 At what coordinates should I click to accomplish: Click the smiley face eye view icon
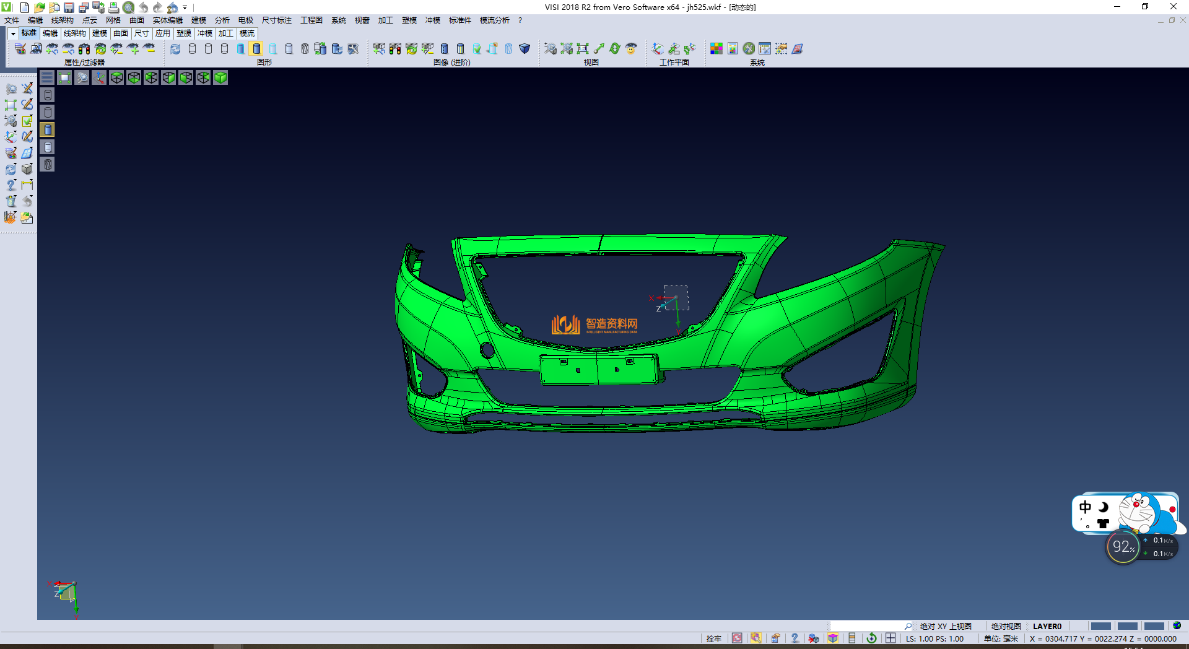click(x=631, y=49)
